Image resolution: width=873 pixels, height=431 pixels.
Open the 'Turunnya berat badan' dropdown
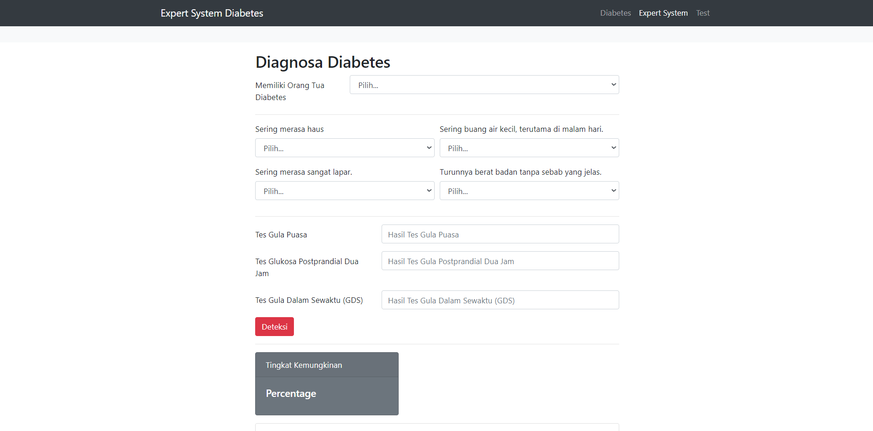pyautogui.click(x=529, y=191)
